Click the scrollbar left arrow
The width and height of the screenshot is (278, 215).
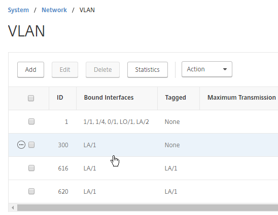[13, 207]
